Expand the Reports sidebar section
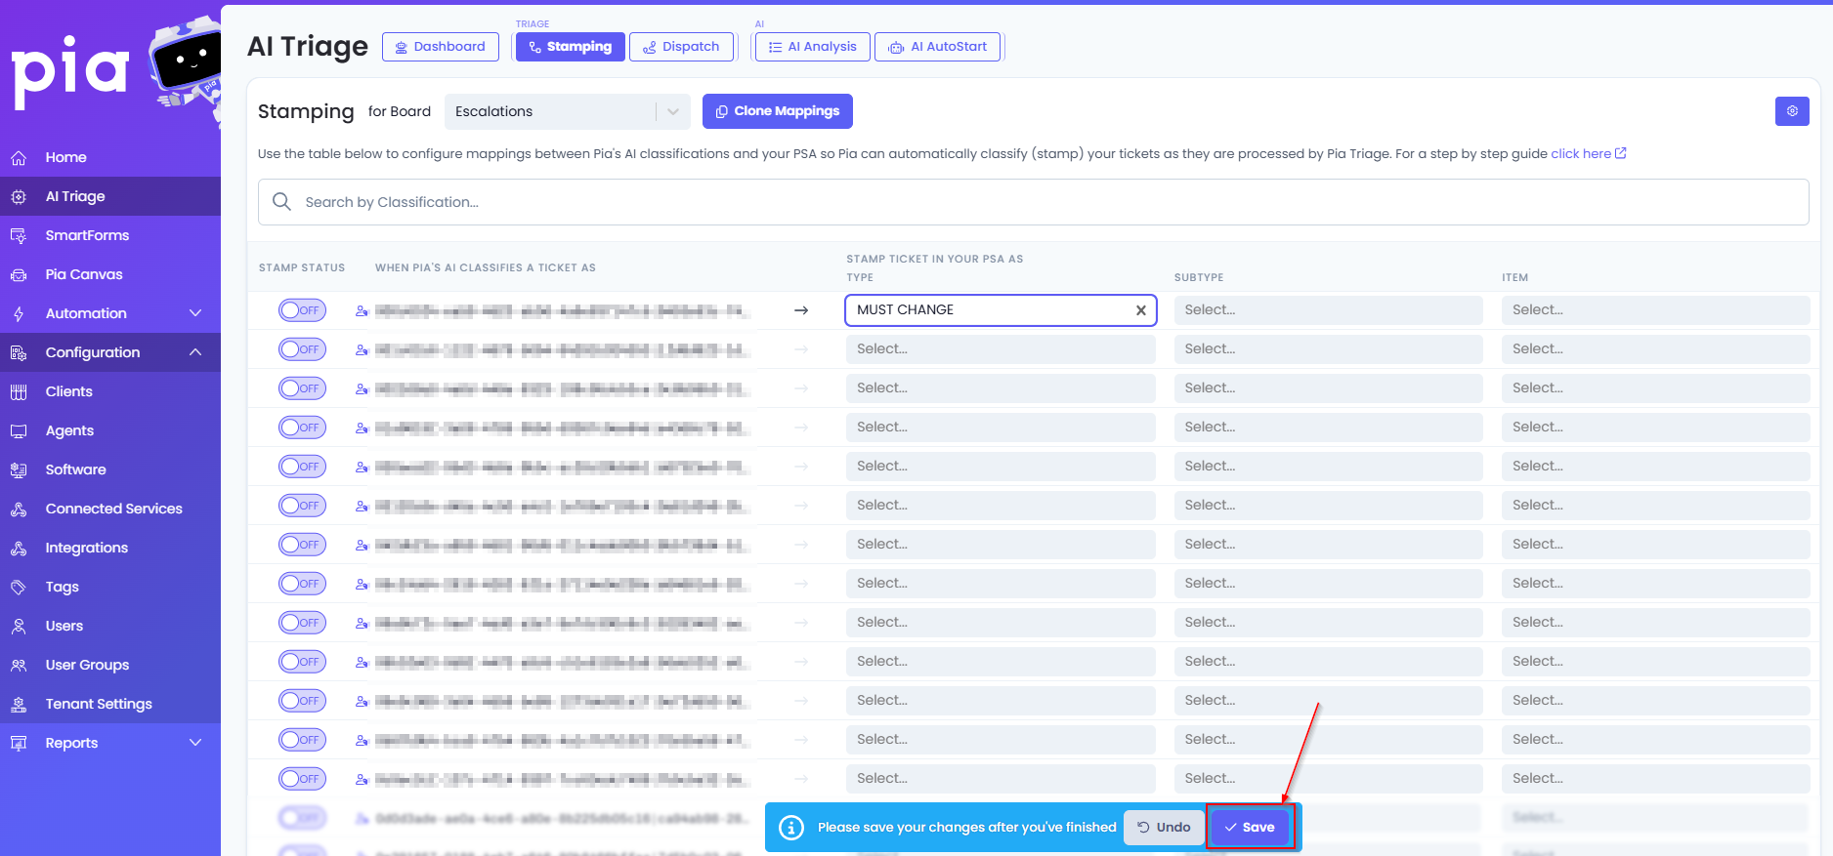This screenshot has width=1833, height=856. [x=195, y=743]
